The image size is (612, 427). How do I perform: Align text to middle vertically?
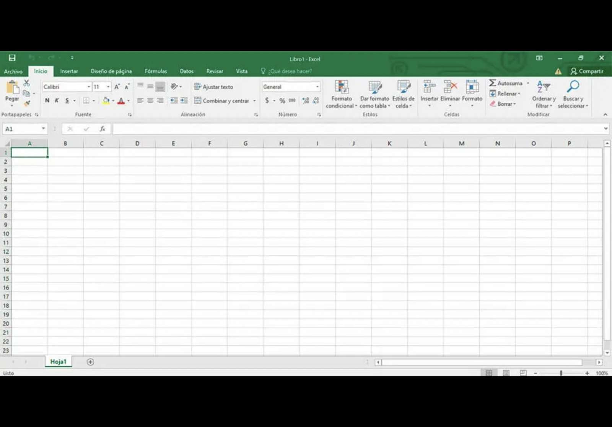tap(150, 87)
